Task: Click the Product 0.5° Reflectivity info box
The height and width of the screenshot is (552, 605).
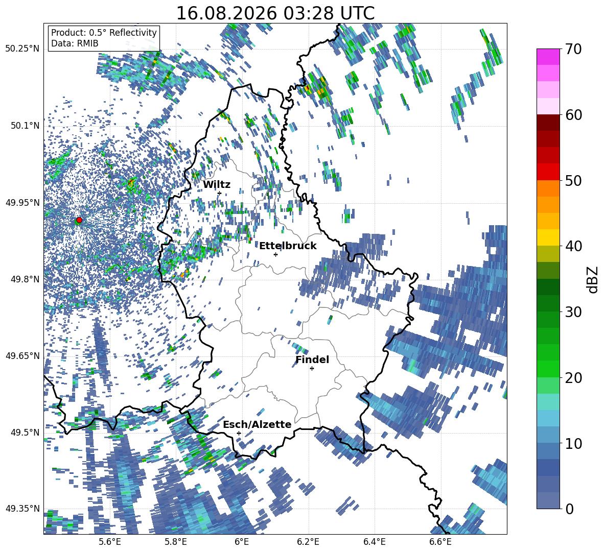Action: [104, 38]
